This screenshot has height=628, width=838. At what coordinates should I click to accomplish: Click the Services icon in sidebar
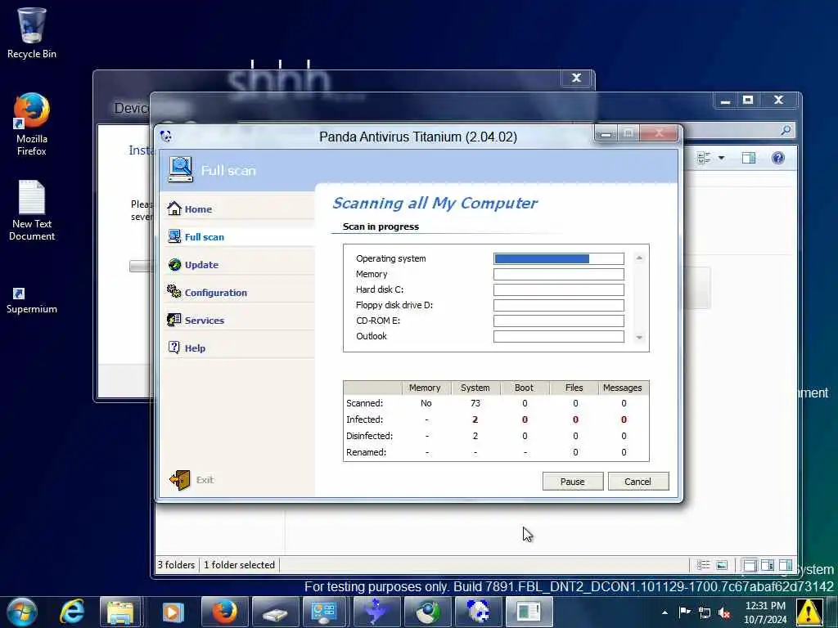tap(174, 320)
